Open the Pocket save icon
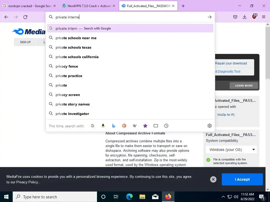The image size is (270, 202). (235, 17)
